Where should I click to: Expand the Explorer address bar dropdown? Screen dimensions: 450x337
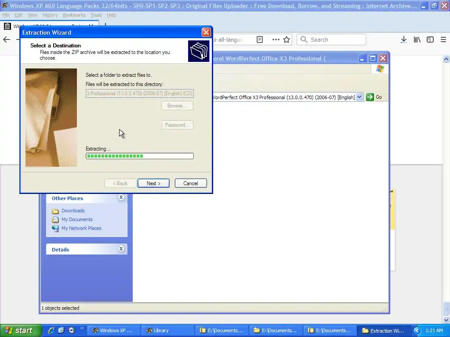[x=359, y=97]
